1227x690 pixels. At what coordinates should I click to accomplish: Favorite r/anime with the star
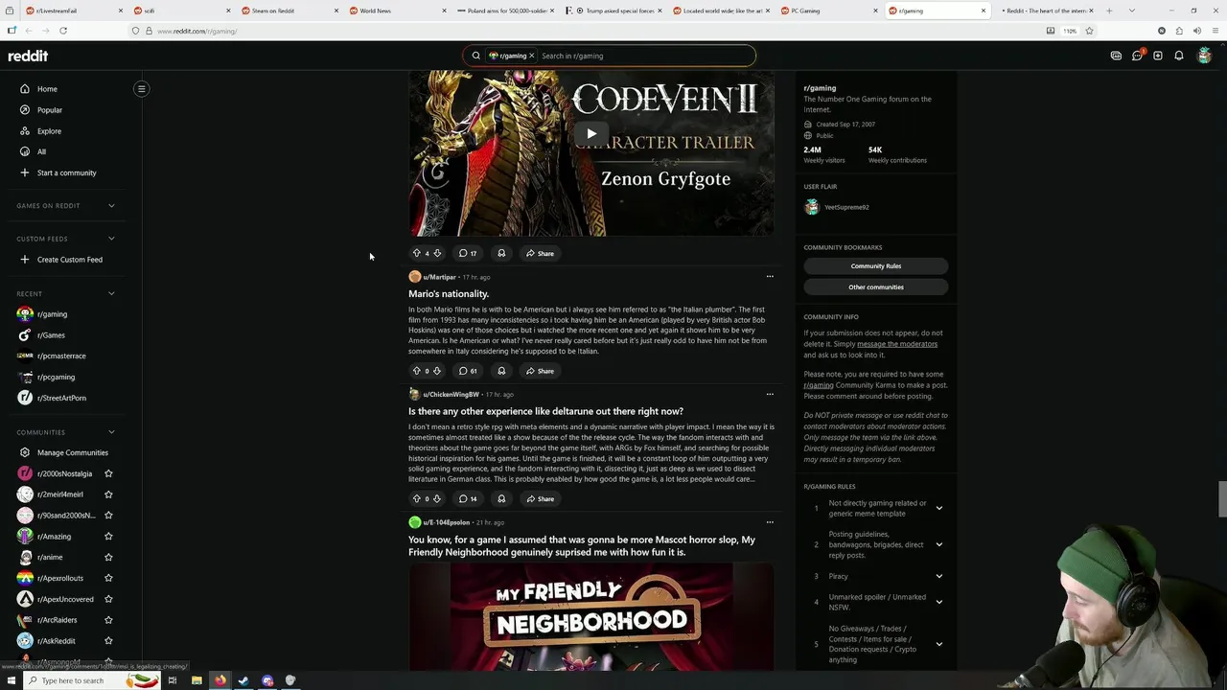[x=108, y=557]
